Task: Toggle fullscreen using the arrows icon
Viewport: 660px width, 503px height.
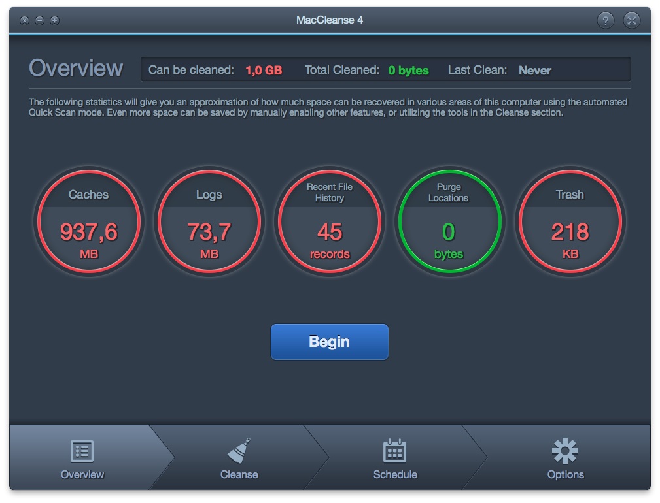Action: pyautogui.click(x=632, y=20)
